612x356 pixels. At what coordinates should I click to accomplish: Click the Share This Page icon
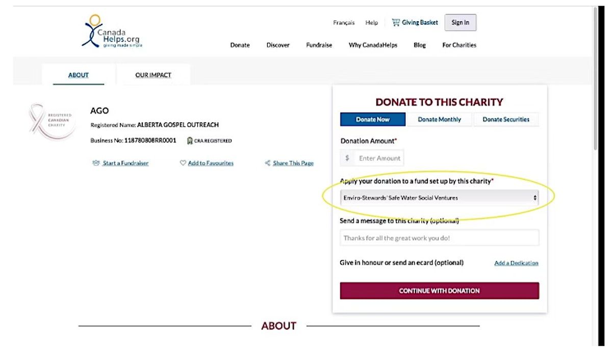(267, 163)
